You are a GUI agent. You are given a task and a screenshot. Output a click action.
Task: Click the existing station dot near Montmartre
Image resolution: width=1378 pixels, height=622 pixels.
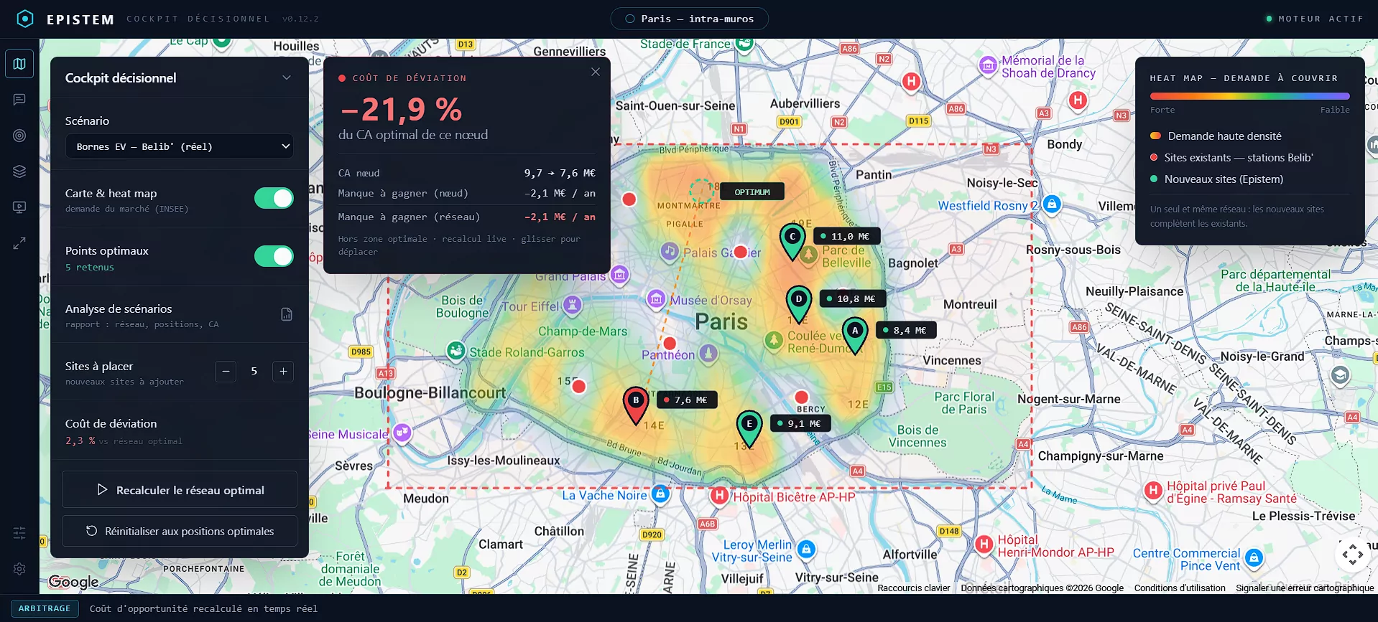click(x=629, y=199)
